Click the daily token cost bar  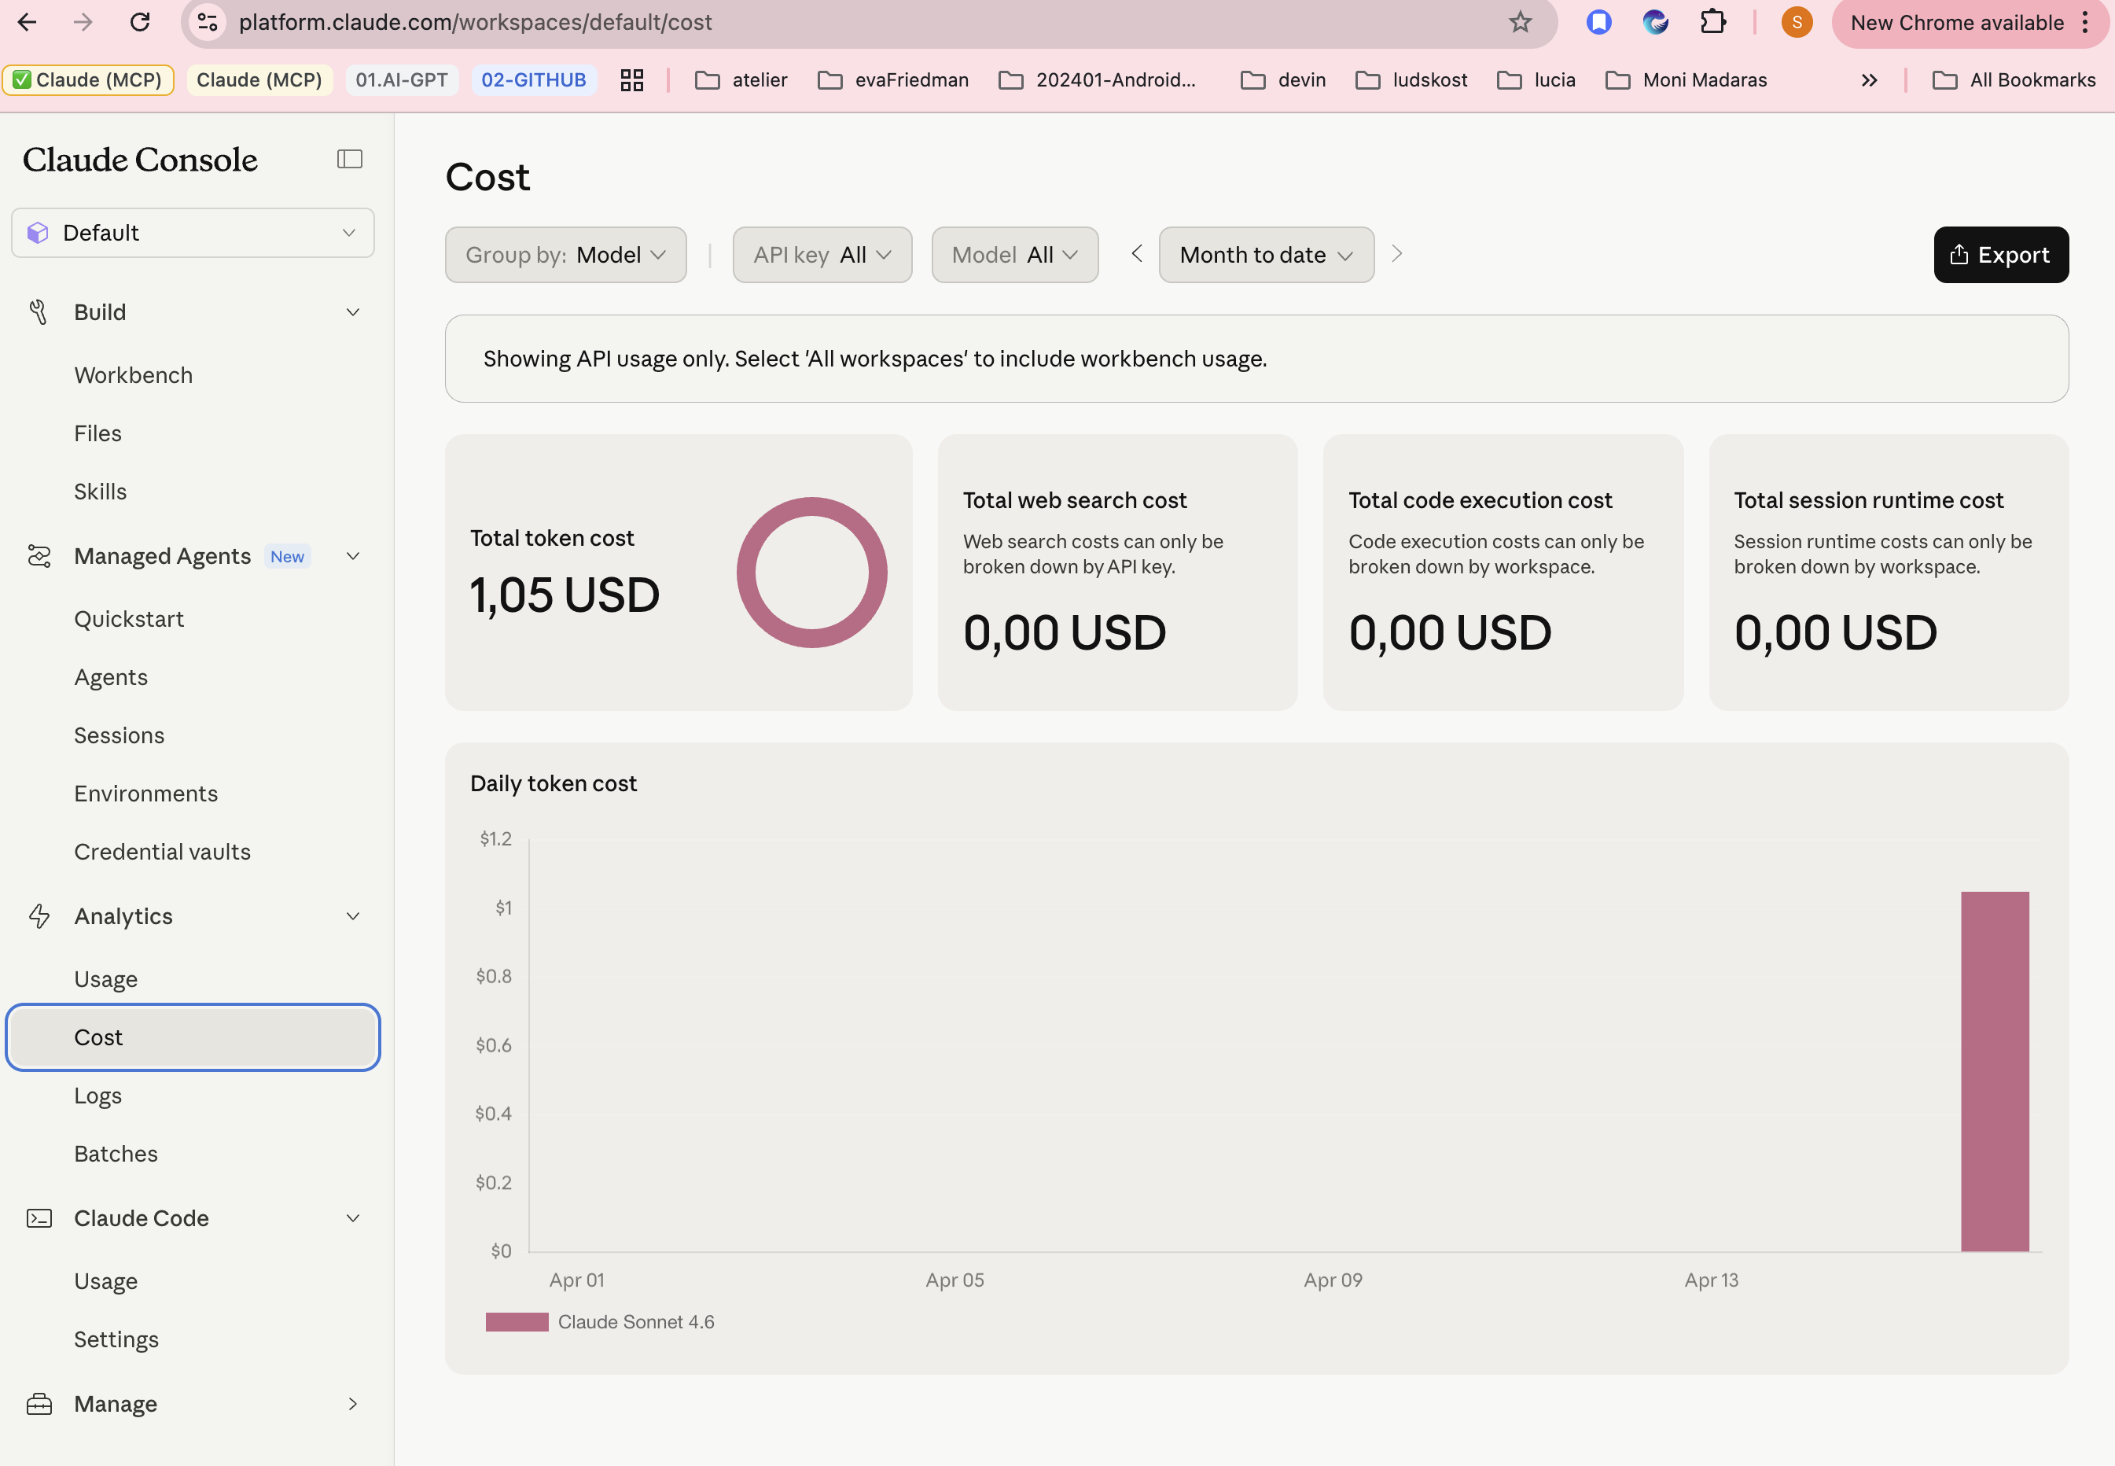click(x=1995, y=1072)
